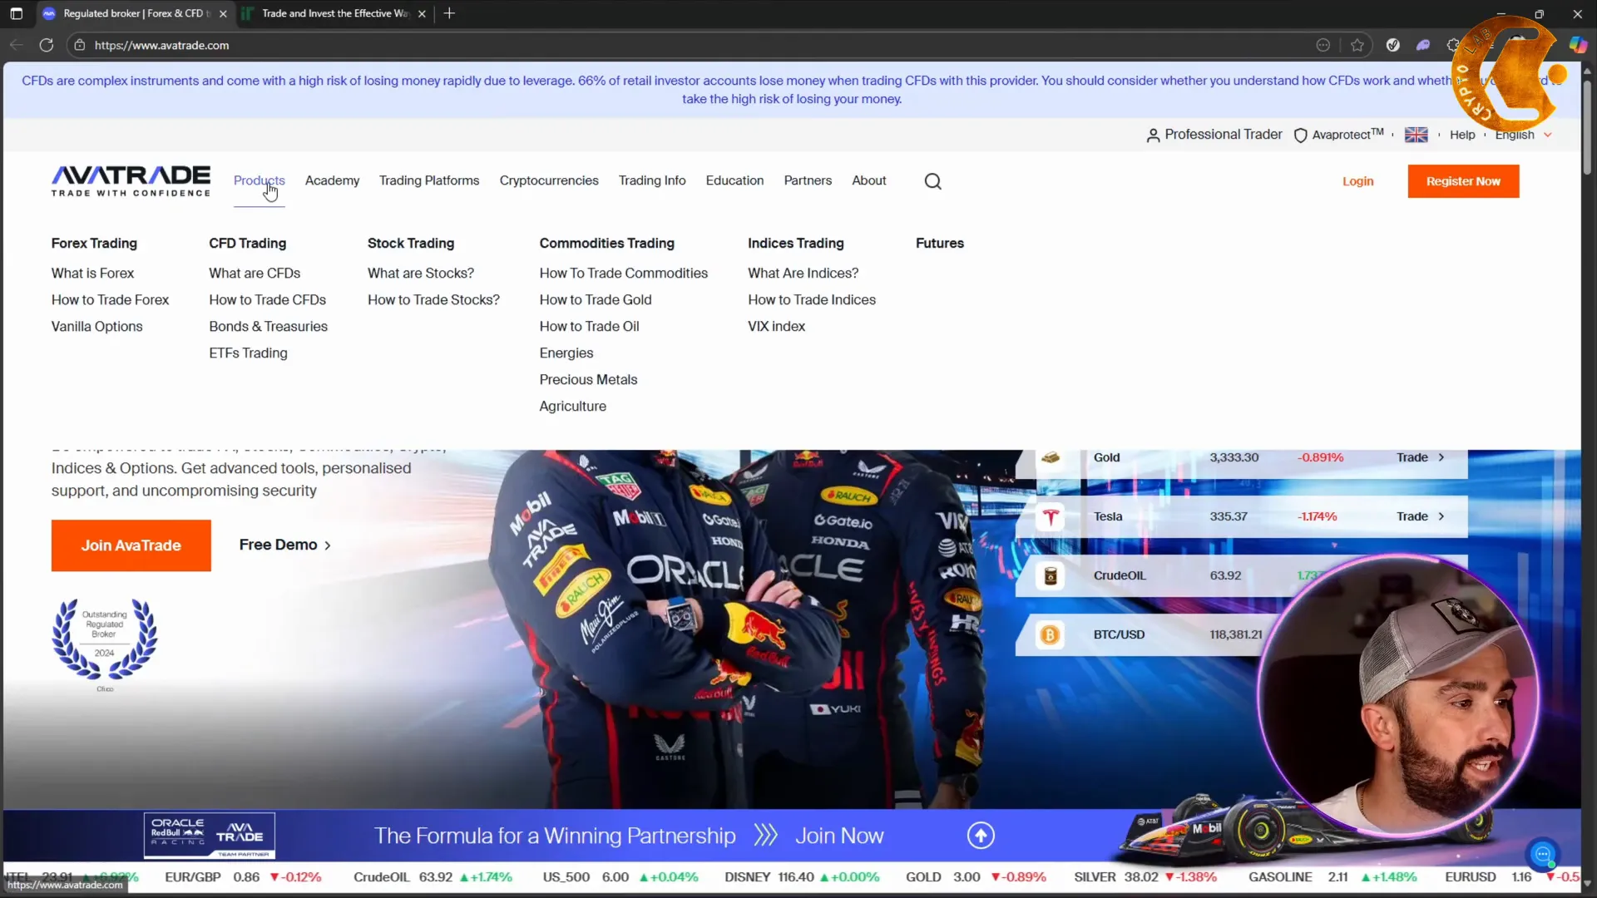The height and width of the screenshot is (898, 1597).
Task: Open the Trading Platforms menu
Action: [429, 180]
